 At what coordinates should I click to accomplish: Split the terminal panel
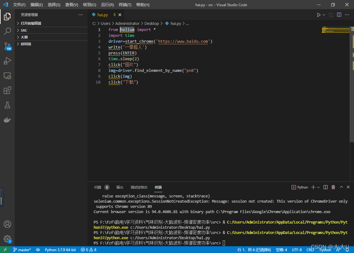[325, 187]
